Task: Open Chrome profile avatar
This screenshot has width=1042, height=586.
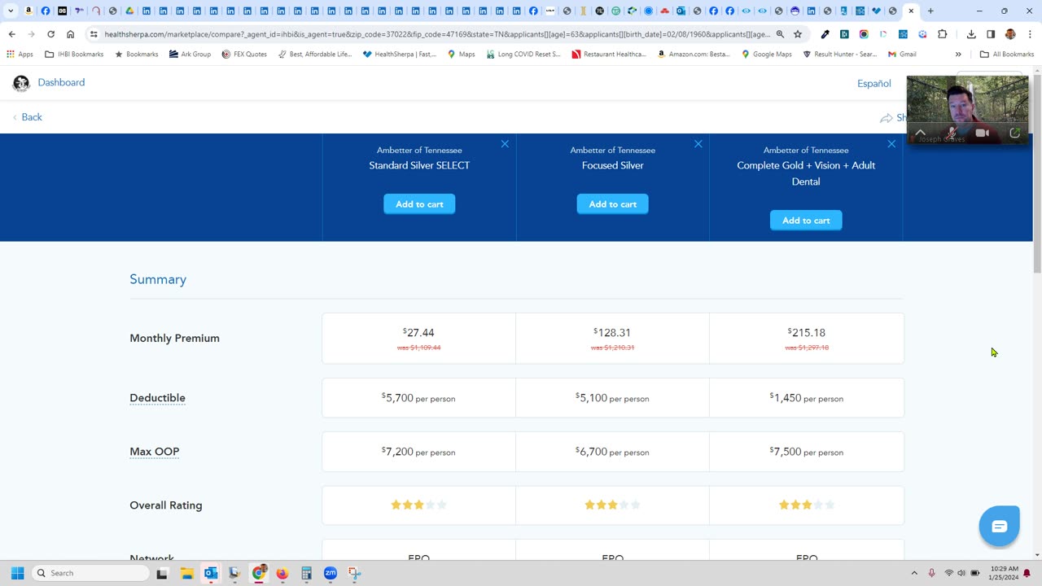Action: (x=1010, y=34)
